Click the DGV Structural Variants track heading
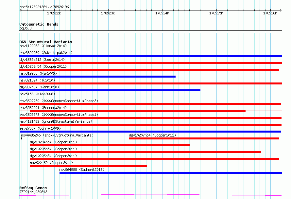The width and height of the screenshot is (291, 199). 46,42
